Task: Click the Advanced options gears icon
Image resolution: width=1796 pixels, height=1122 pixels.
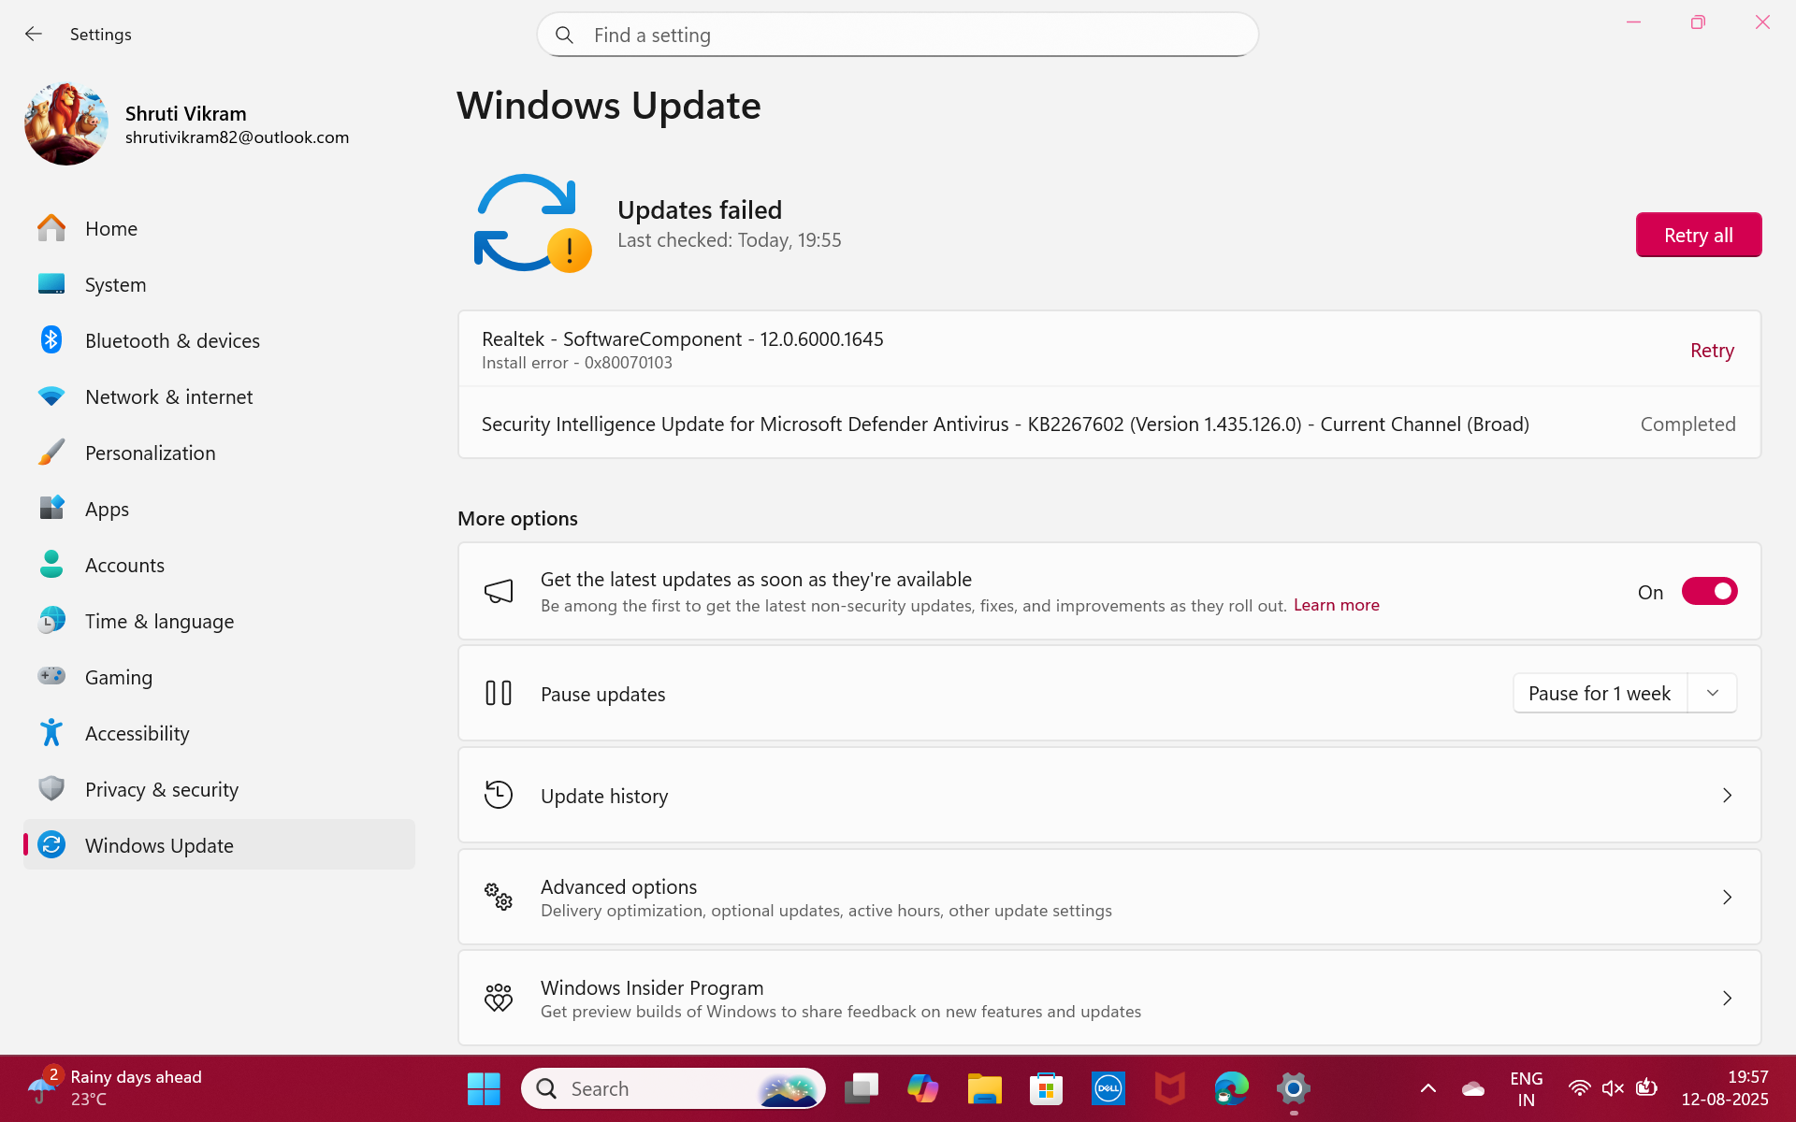Action: click(x=499, y=897)
